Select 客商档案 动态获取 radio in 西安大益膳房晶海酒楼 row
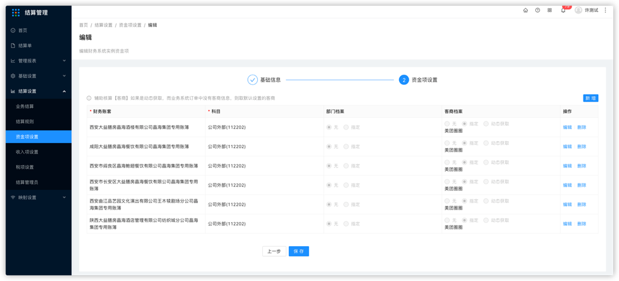The width and height of the screenshot is (619, 281). click(x=486, y=123)
